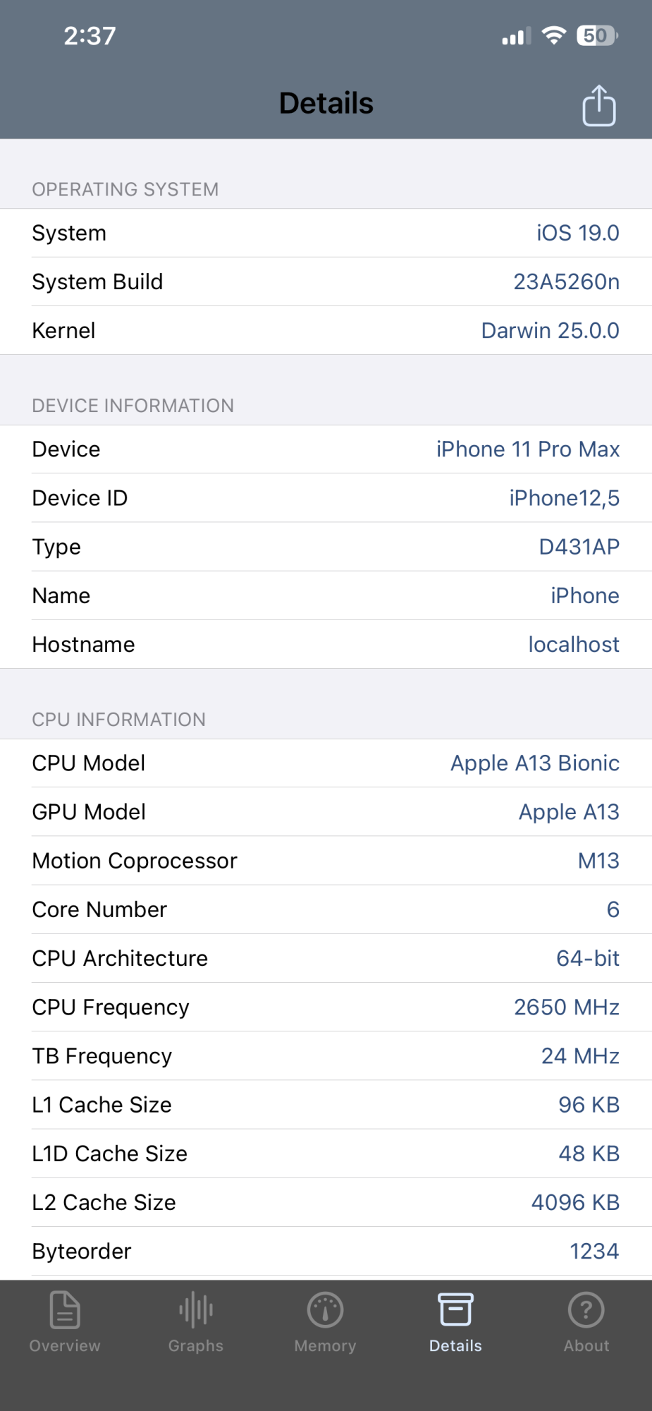Tap the cellular signal bars icon
652x1411 pixels.
coord(516,37)
